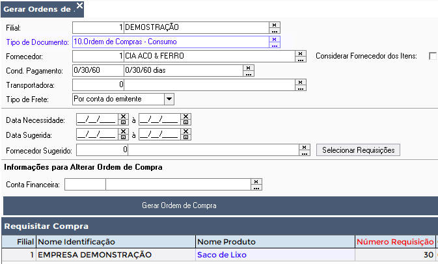Open the Saco de Lixo product link

click(x=222, y=255)
